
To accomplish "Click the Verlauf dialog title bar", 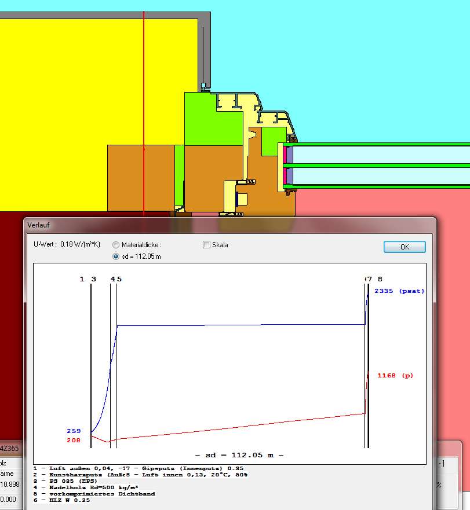I will point(229,225).
